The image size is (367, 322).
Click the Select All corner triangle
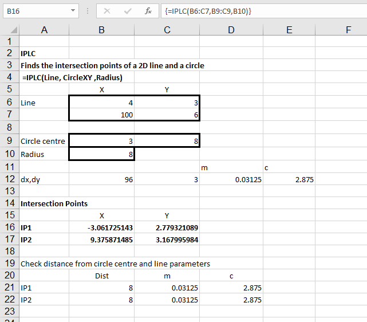point(13,30)
